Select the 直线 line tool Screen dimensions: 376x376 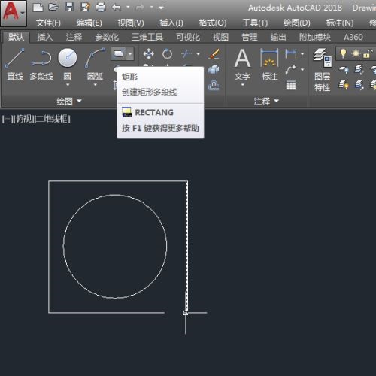15,64
